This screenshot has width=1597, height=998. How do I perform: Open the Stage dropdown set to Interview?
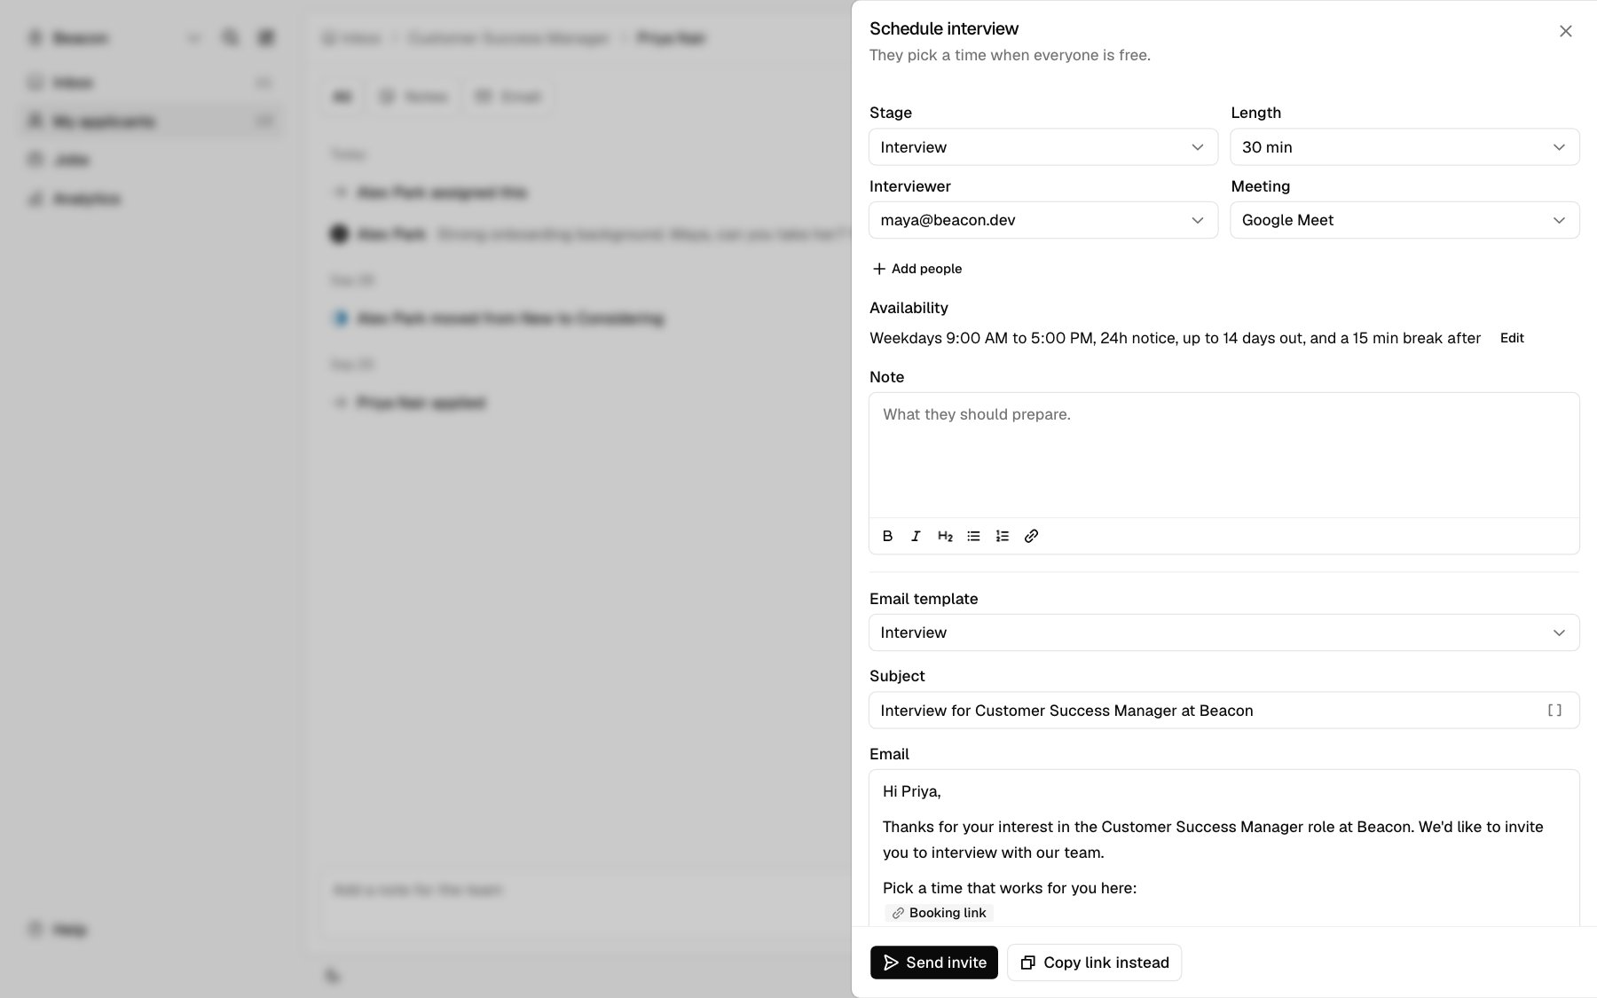coord(1042,147)
